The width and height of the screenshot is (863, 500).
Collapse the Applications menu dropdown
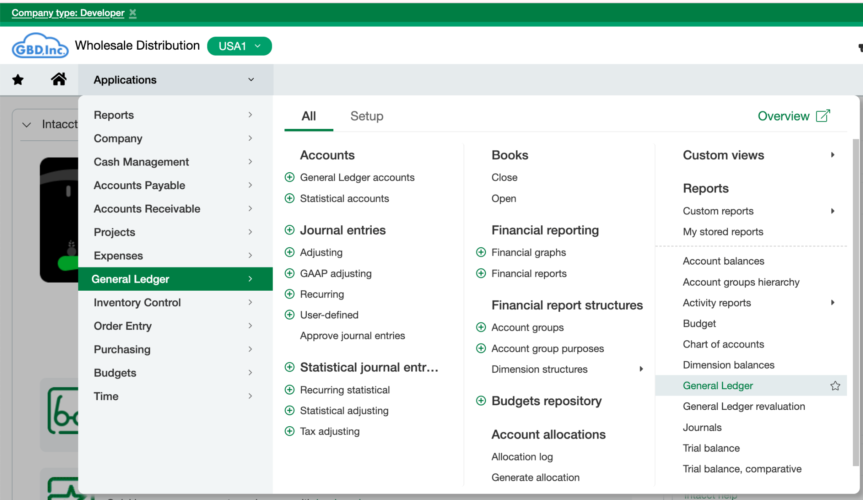point(251,80)
